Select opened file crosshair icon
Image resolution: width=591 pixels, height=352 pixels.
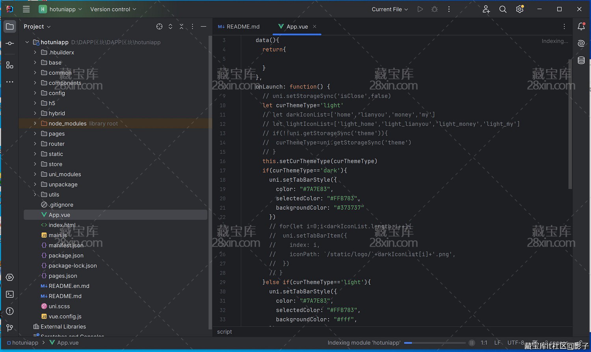coord(159,26)
